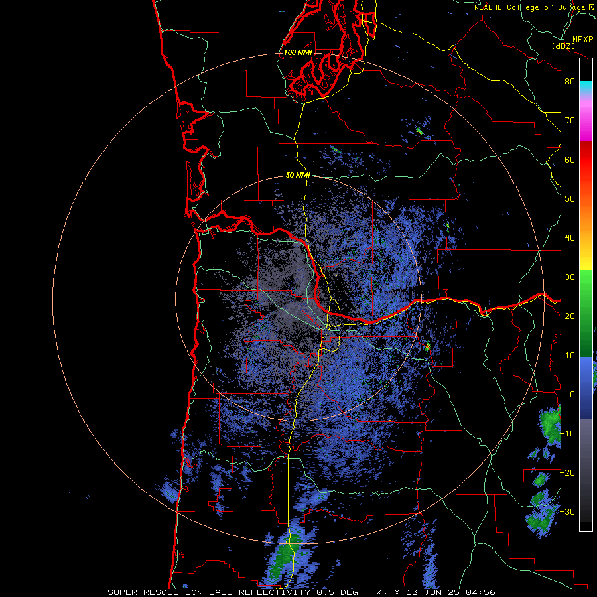
Task: Select the 70 value on the dBZ scale
Action: pyautogui.click(x=570, y=121)
